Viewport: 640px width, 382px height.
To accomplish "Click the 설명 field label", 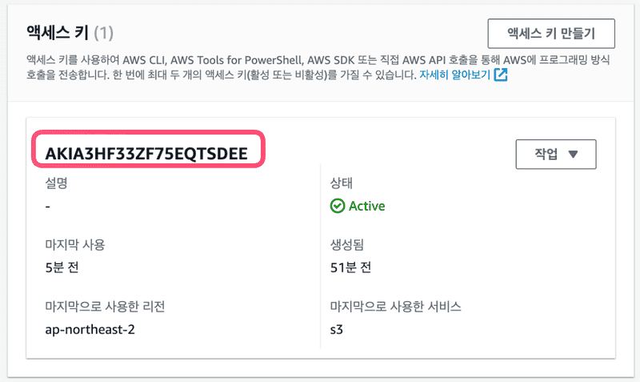I will click(x=57, y=183).
